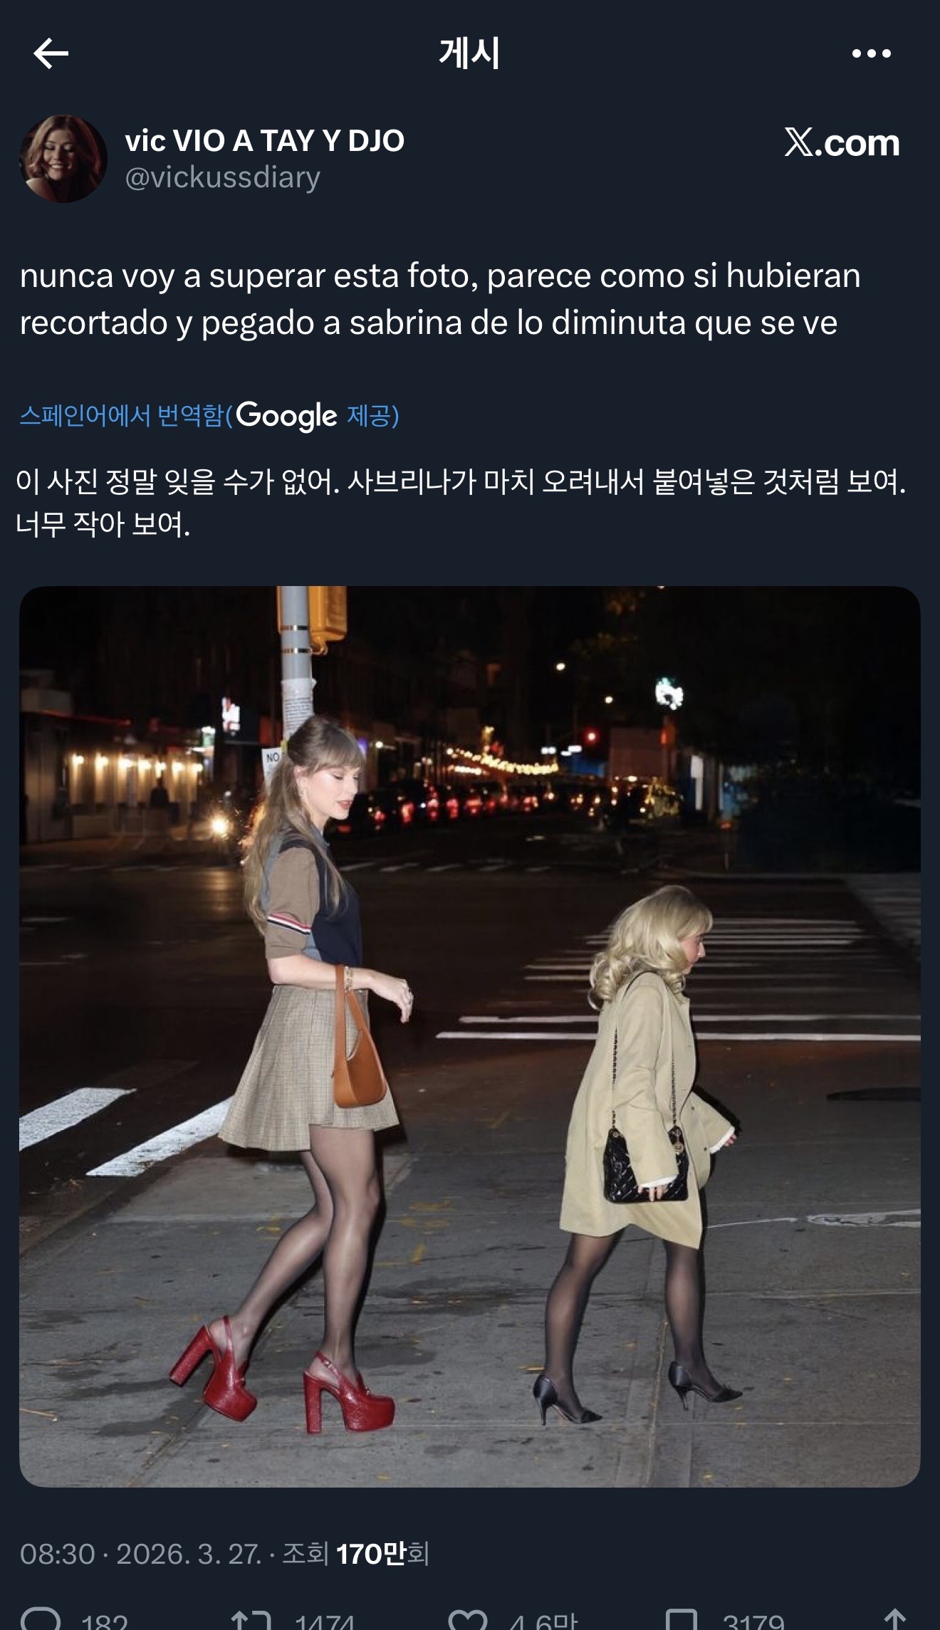940x1630 pixels.
Task: Open the vic profile avatar picture
Action: coord(63,158)
